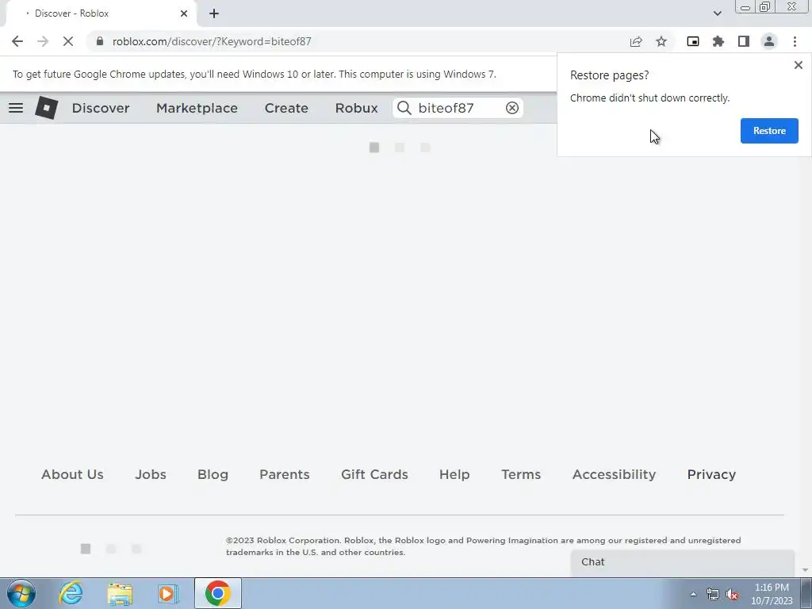Click the search magnifier icon
Viewport: 812px width, 609px height.
(404, 108)
